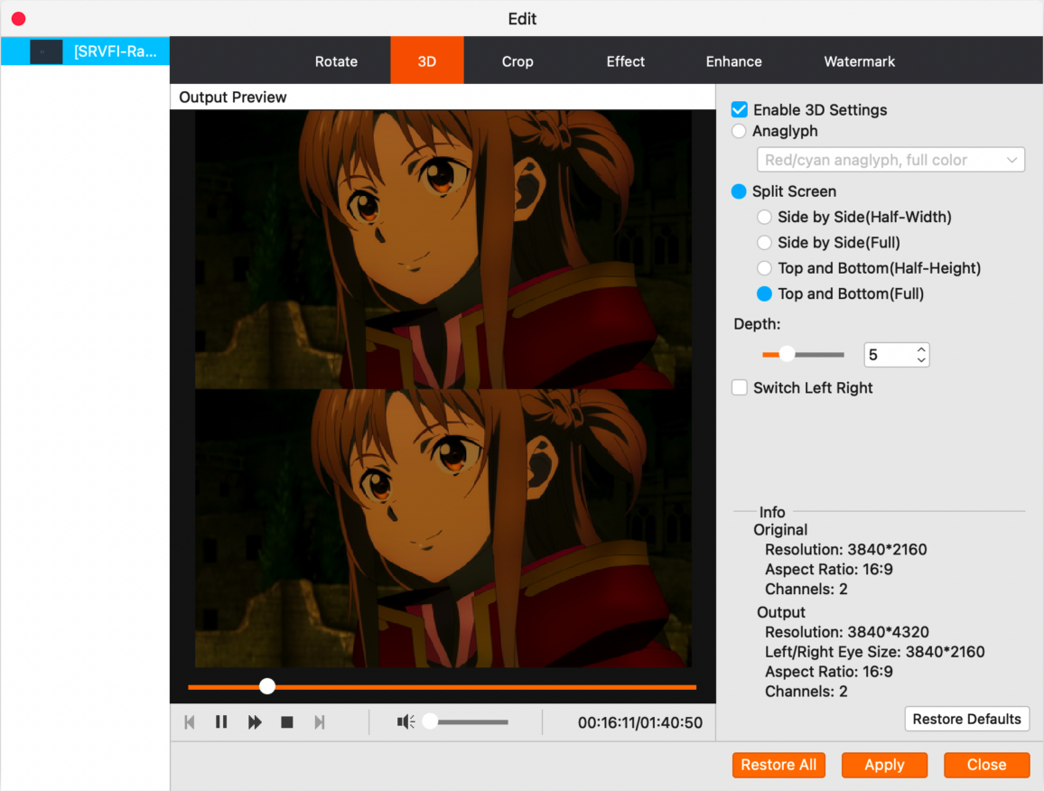Click the red window close dot

[19, 19]
